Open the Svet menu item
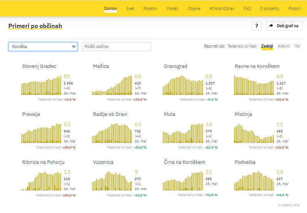This screenshot has height=213, width=307. (130, 8)
